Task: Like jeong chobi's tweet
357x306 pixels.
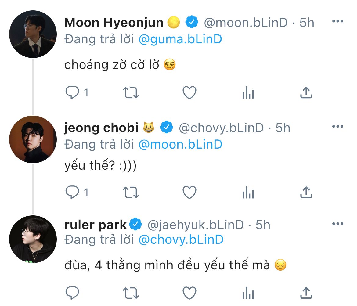Action: pos(189,192)
